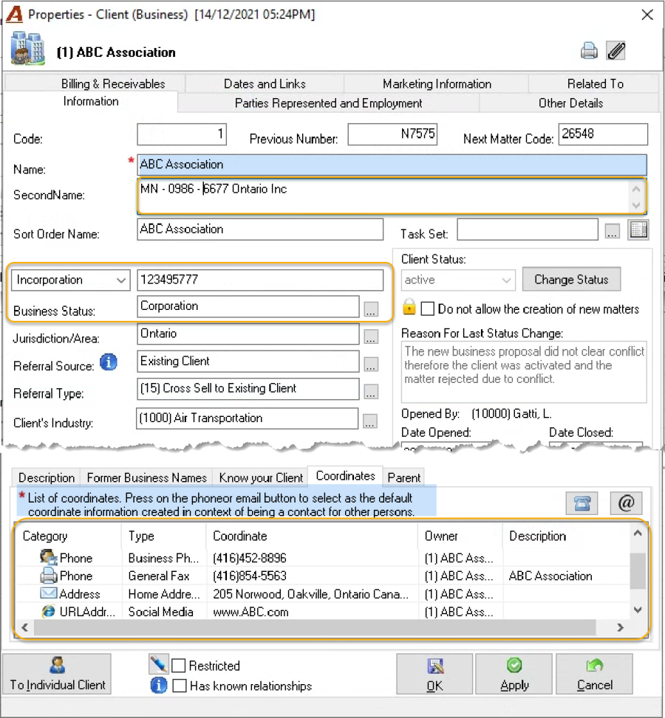Open the Dates and Links tab
The width and height of the screenshot is (665, 718).
[265, 84]
